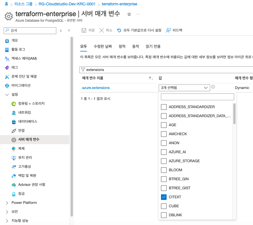Viewport: 253px width, 225px height.
Task: Expand the 보안 security section
Action: click(7, 212)
